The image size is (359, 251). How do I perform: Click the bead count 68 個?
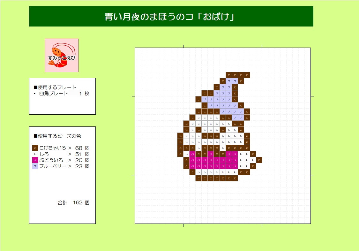82,148
